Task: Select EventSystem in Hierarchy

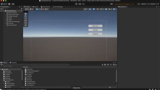Action: (12, 25)
